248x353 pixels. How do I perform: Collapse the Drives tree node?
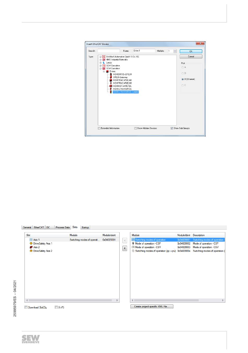tap(104, 71)
